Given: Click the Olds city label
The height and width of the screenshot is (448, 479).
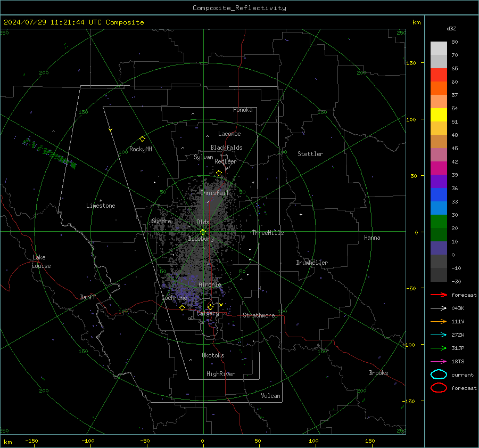Looking at the screenshot, I should pos(203,222).
